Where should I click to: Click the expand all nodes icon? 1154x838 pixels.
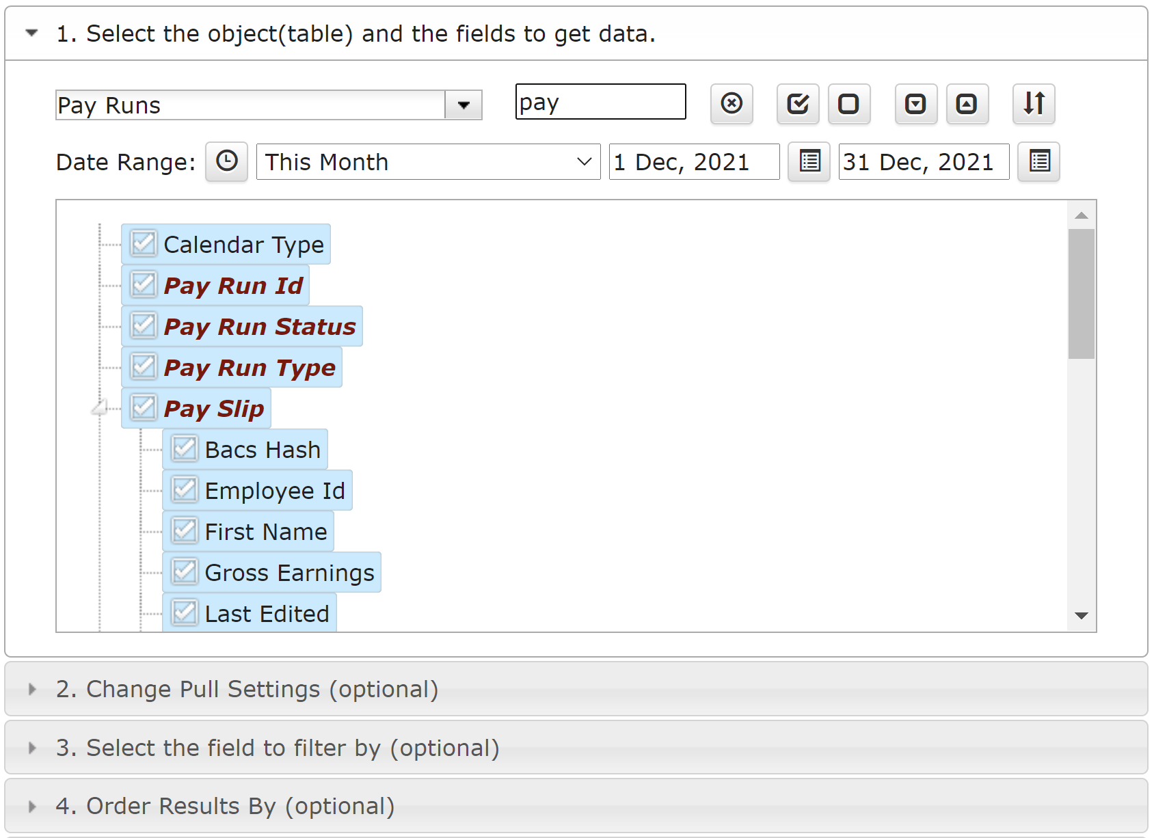tap(916, 104)
